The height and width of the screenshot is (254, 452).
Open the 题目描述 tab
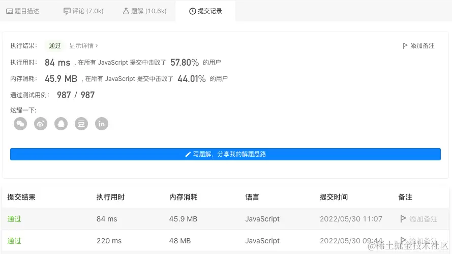22,11
